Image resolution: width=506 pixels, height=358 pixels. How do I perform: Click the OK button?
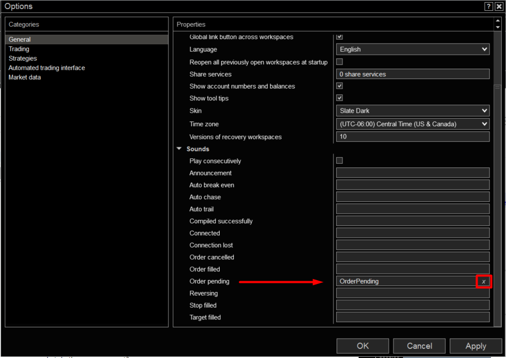coord(363,346)
